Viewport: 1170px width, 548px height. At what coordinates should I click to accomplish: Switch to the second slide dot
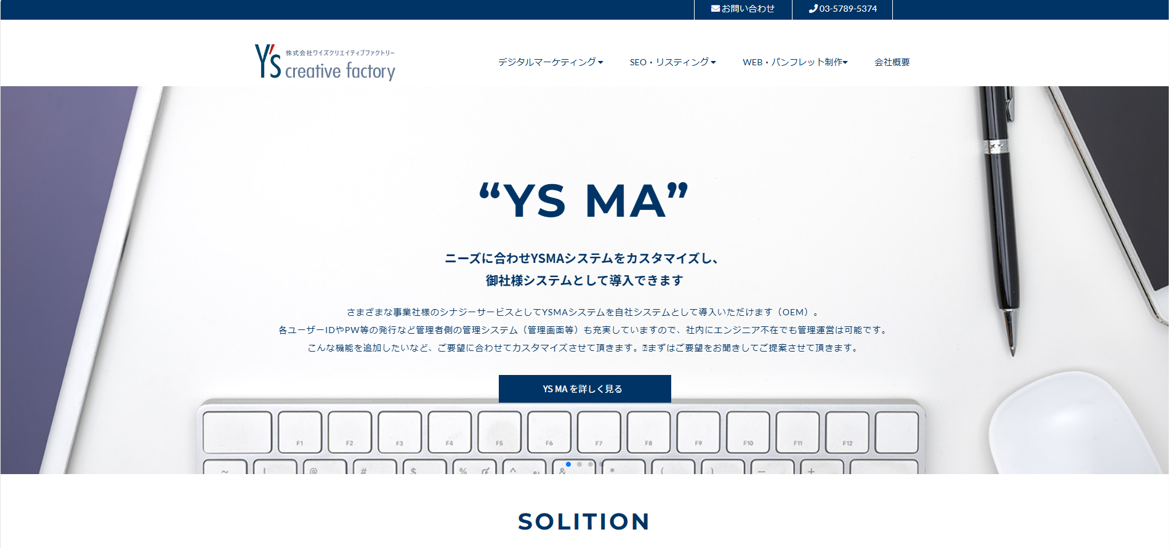tap(579, 464)
